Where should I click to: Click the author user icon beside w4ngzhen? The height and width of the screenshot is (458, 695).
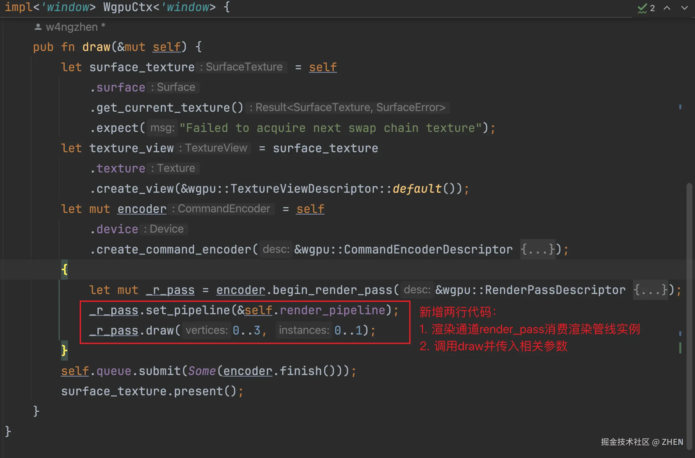pyautogui.click(x=38, y=27)
